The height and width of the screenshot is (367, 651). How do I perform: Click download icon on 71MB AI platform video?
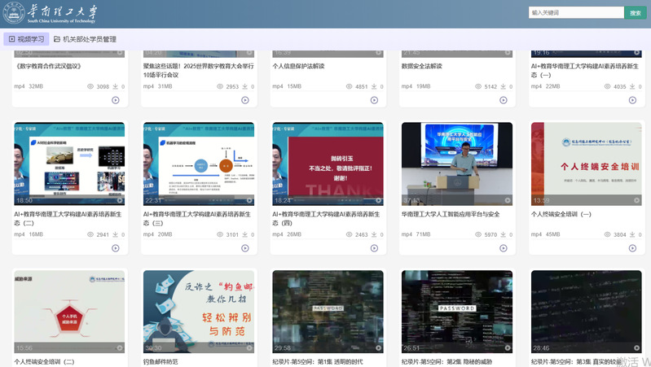504,234
